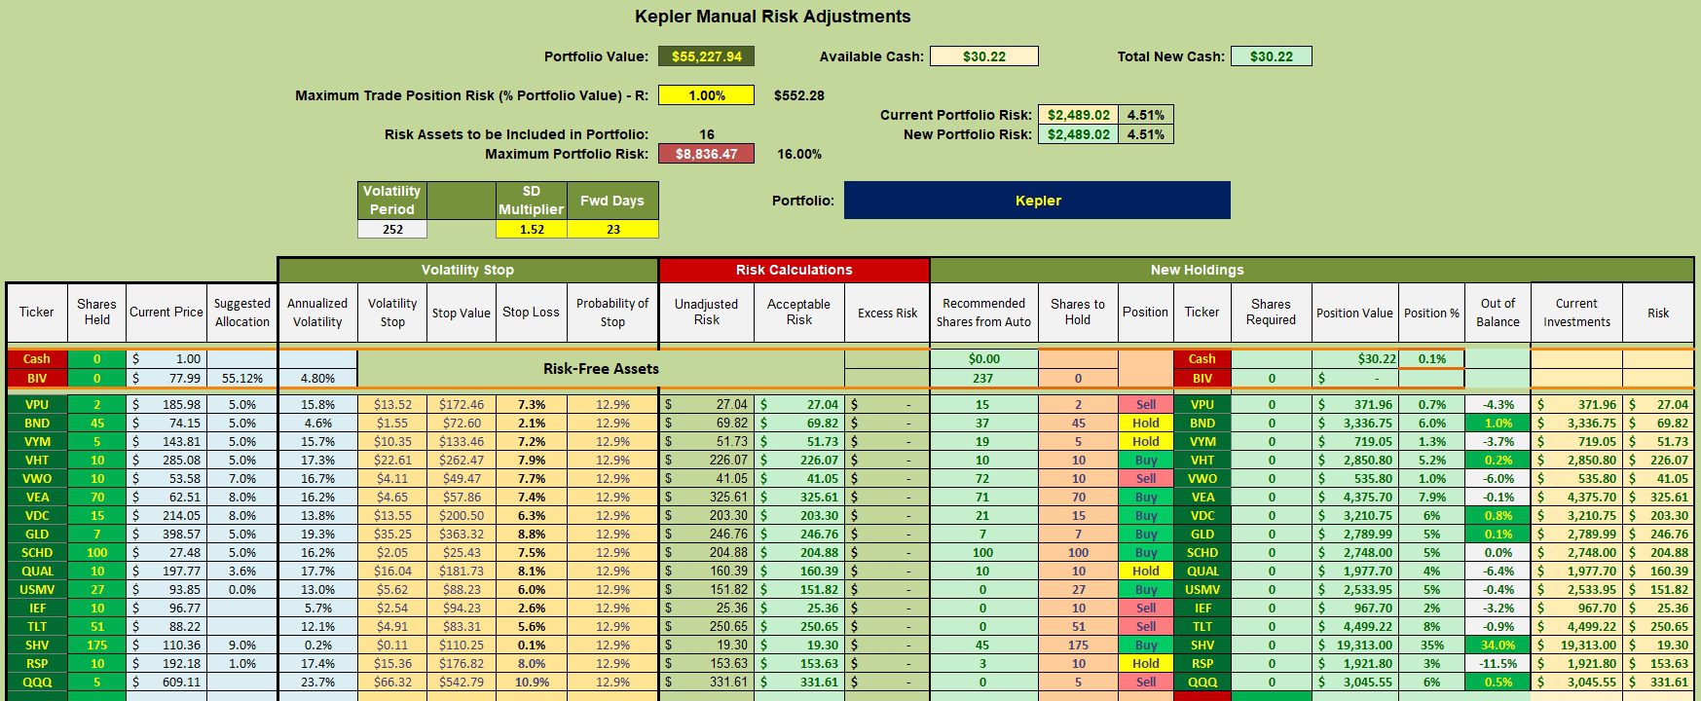Viewport: 1701px width, 701px height.
Task: Click risk assets count value 16
Action: point(706,134)
